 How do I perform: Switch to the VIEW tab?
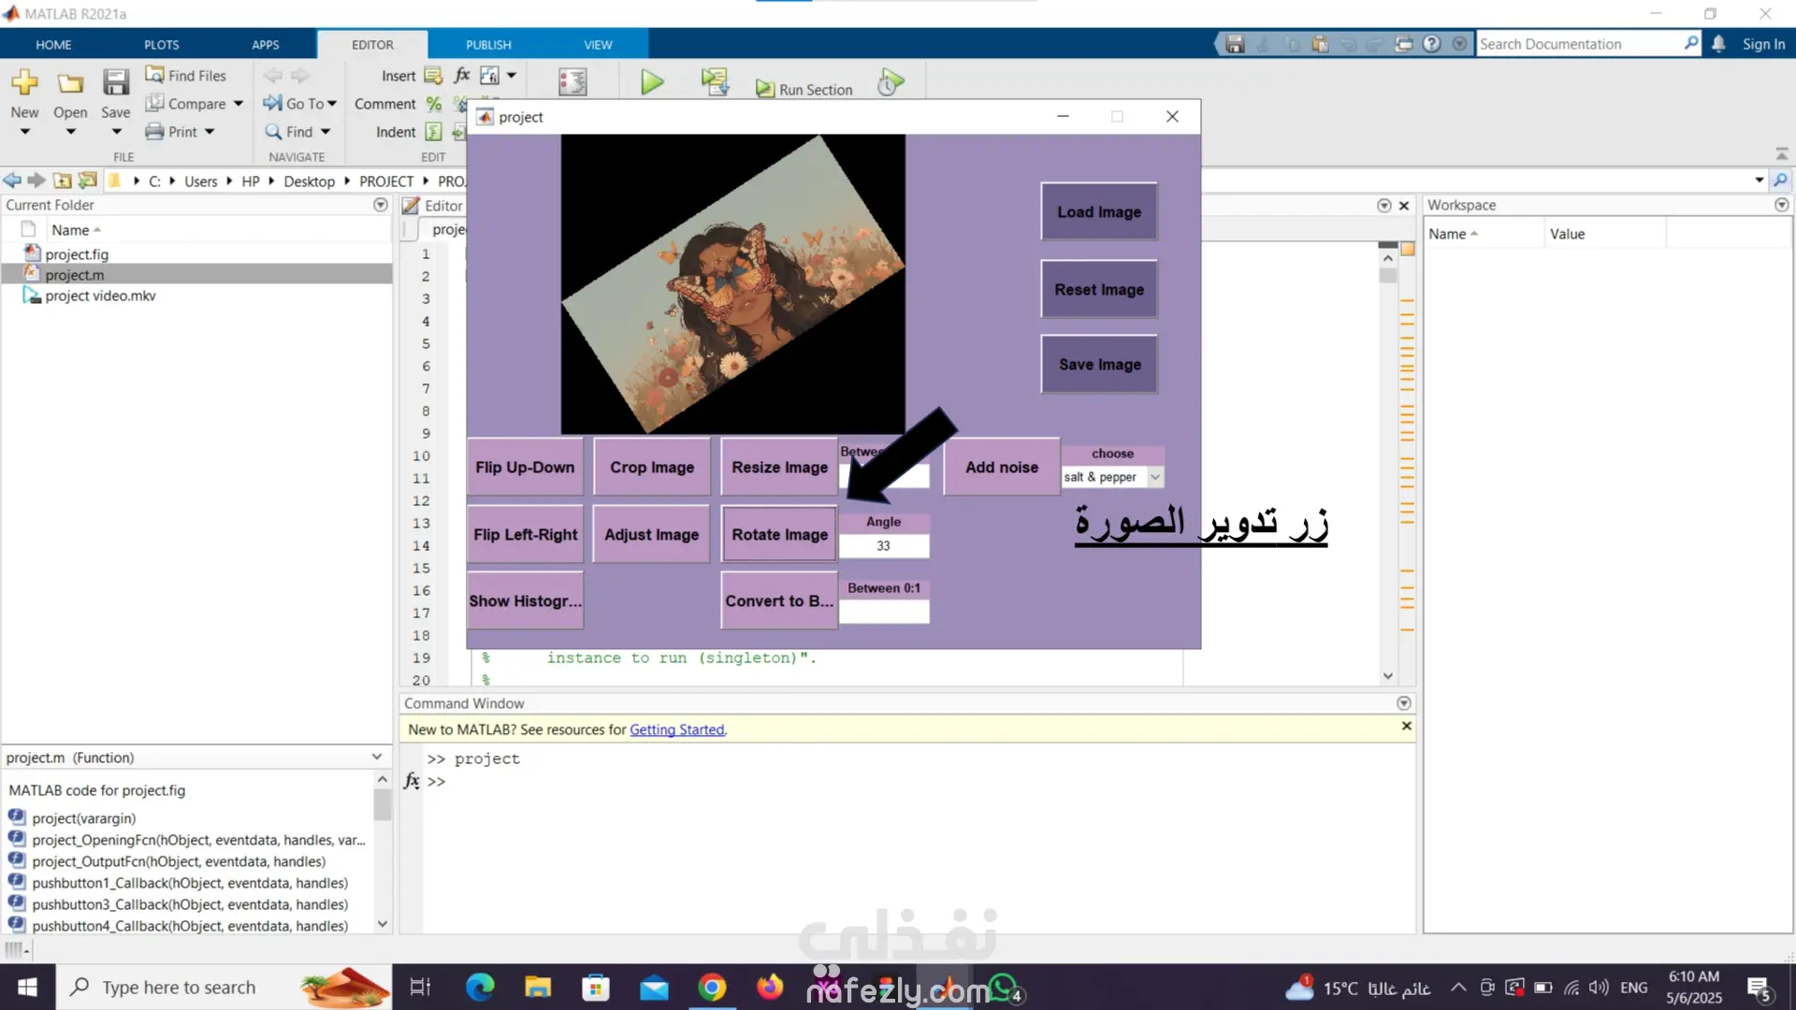598,44
